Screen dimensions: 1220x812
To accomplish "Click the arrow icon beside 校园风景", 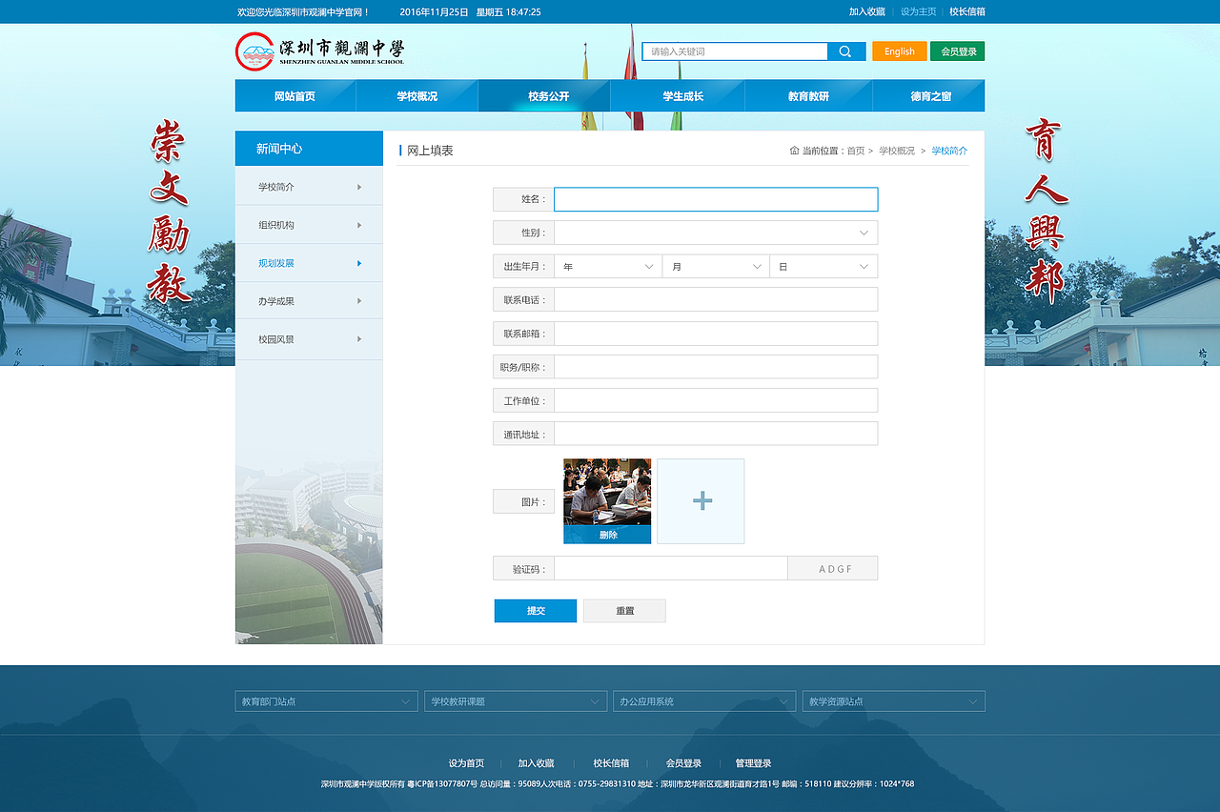I will 360,338.
